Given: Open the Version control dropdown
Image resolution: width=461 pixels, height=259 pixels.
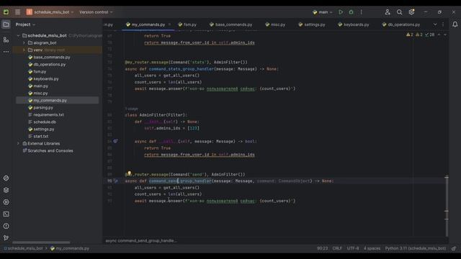Looking at the screenshot, I should (x=96, y=12).
